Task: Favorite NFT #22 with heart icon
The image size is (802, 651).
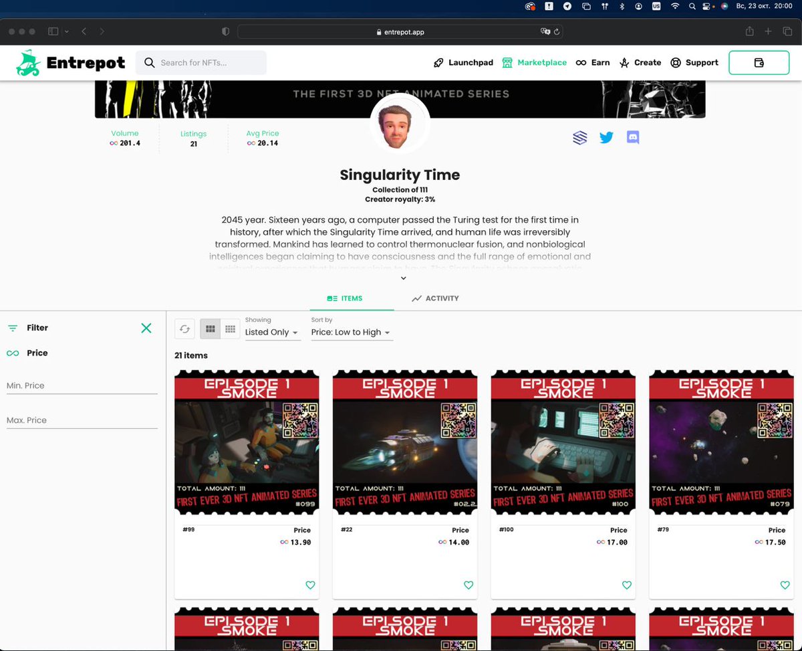Action: click(469, 585)
